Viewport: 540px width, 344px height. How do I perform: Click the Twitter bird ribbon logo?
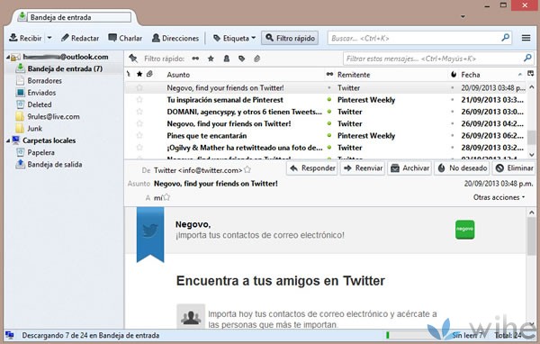(x=150, y=234)
